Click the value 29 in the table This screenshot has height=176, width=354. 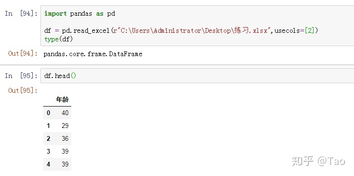tap(65, 126)
